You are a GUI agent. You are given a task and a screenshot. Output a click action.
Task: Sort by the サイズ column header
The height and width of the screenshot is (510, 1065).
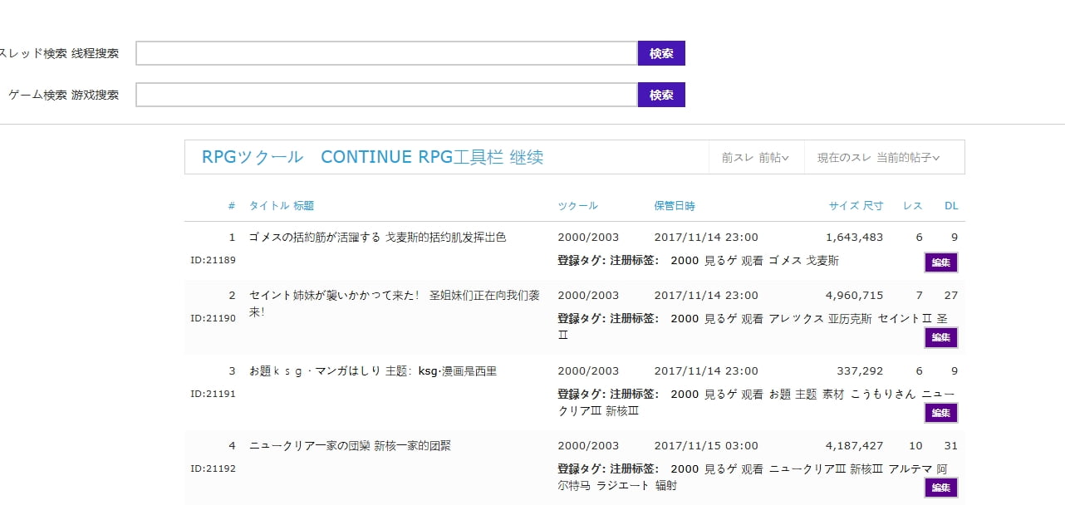[x=856, y=206]
